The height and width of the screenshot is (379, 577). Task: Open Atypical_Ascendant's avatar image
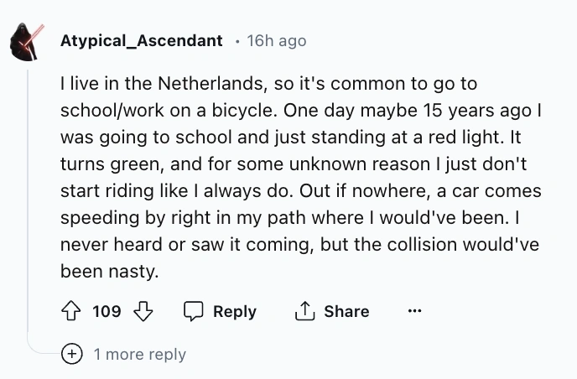pyautogui.click(x=28, y=40)
